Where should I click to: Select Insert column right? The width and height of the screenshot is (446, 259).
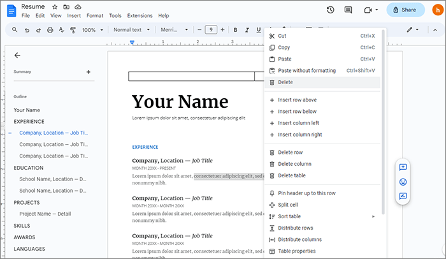click(x=322, y=135)
